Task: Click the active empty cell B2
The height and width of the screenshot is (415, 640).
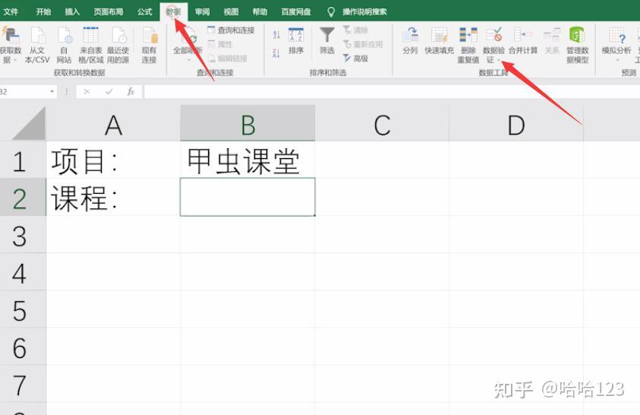Action: pos(247,197)
